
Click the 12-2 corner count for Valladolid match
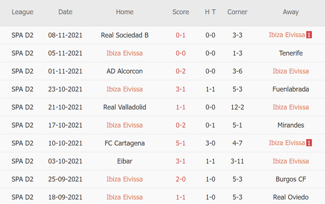pos(237,107)
